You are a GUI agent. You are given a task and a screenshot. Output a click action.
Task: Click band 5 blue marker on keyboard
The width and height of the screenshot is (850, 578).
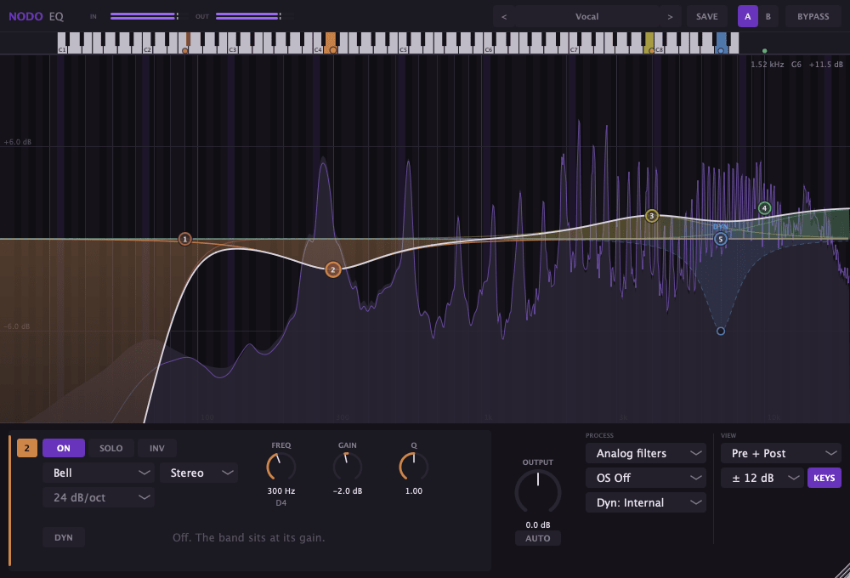[x=721, y=50]
